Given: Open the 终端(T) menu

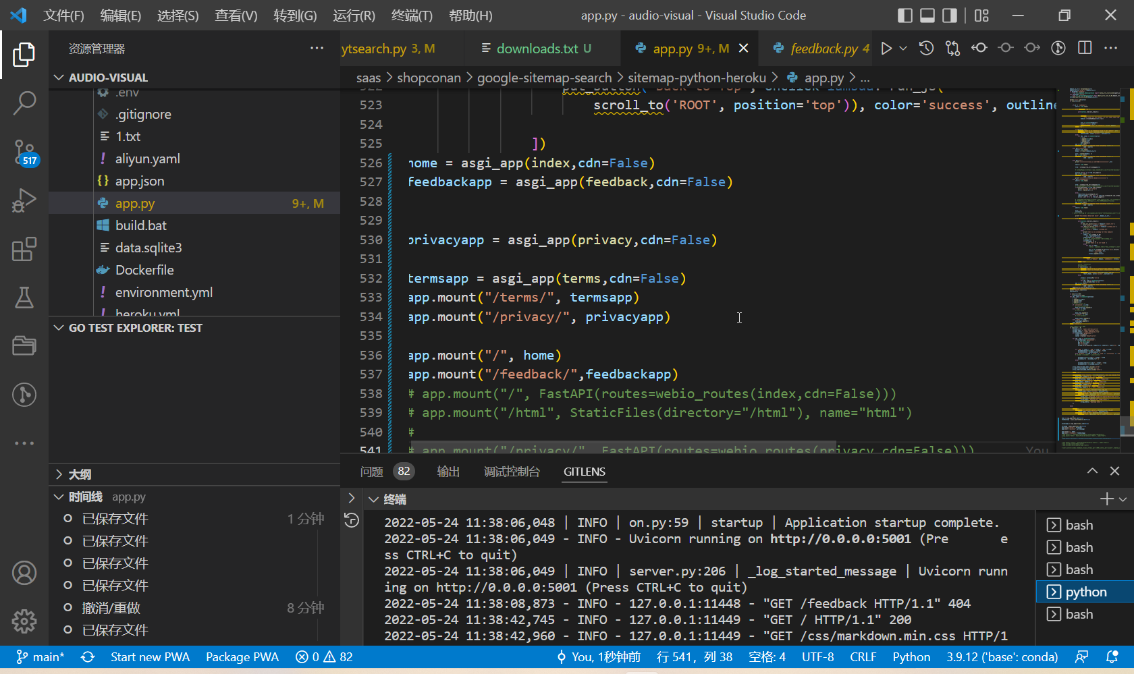Looking at the screenshot, I should pos(412,16).
